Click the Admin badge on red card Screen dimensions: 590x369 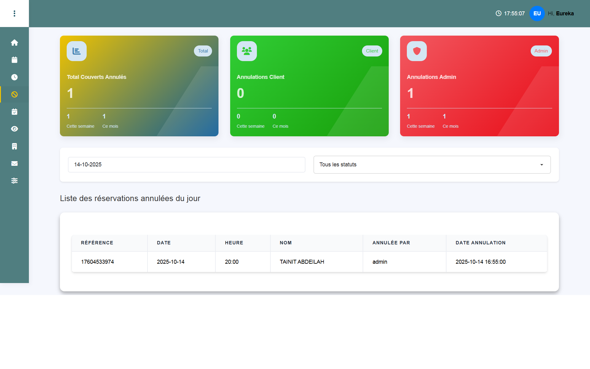541,51
